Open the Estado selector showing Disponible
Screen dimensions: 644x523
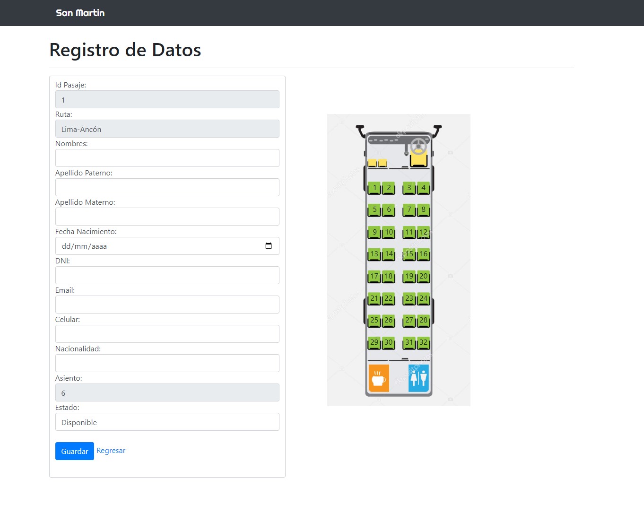click(x=167, y=422)
